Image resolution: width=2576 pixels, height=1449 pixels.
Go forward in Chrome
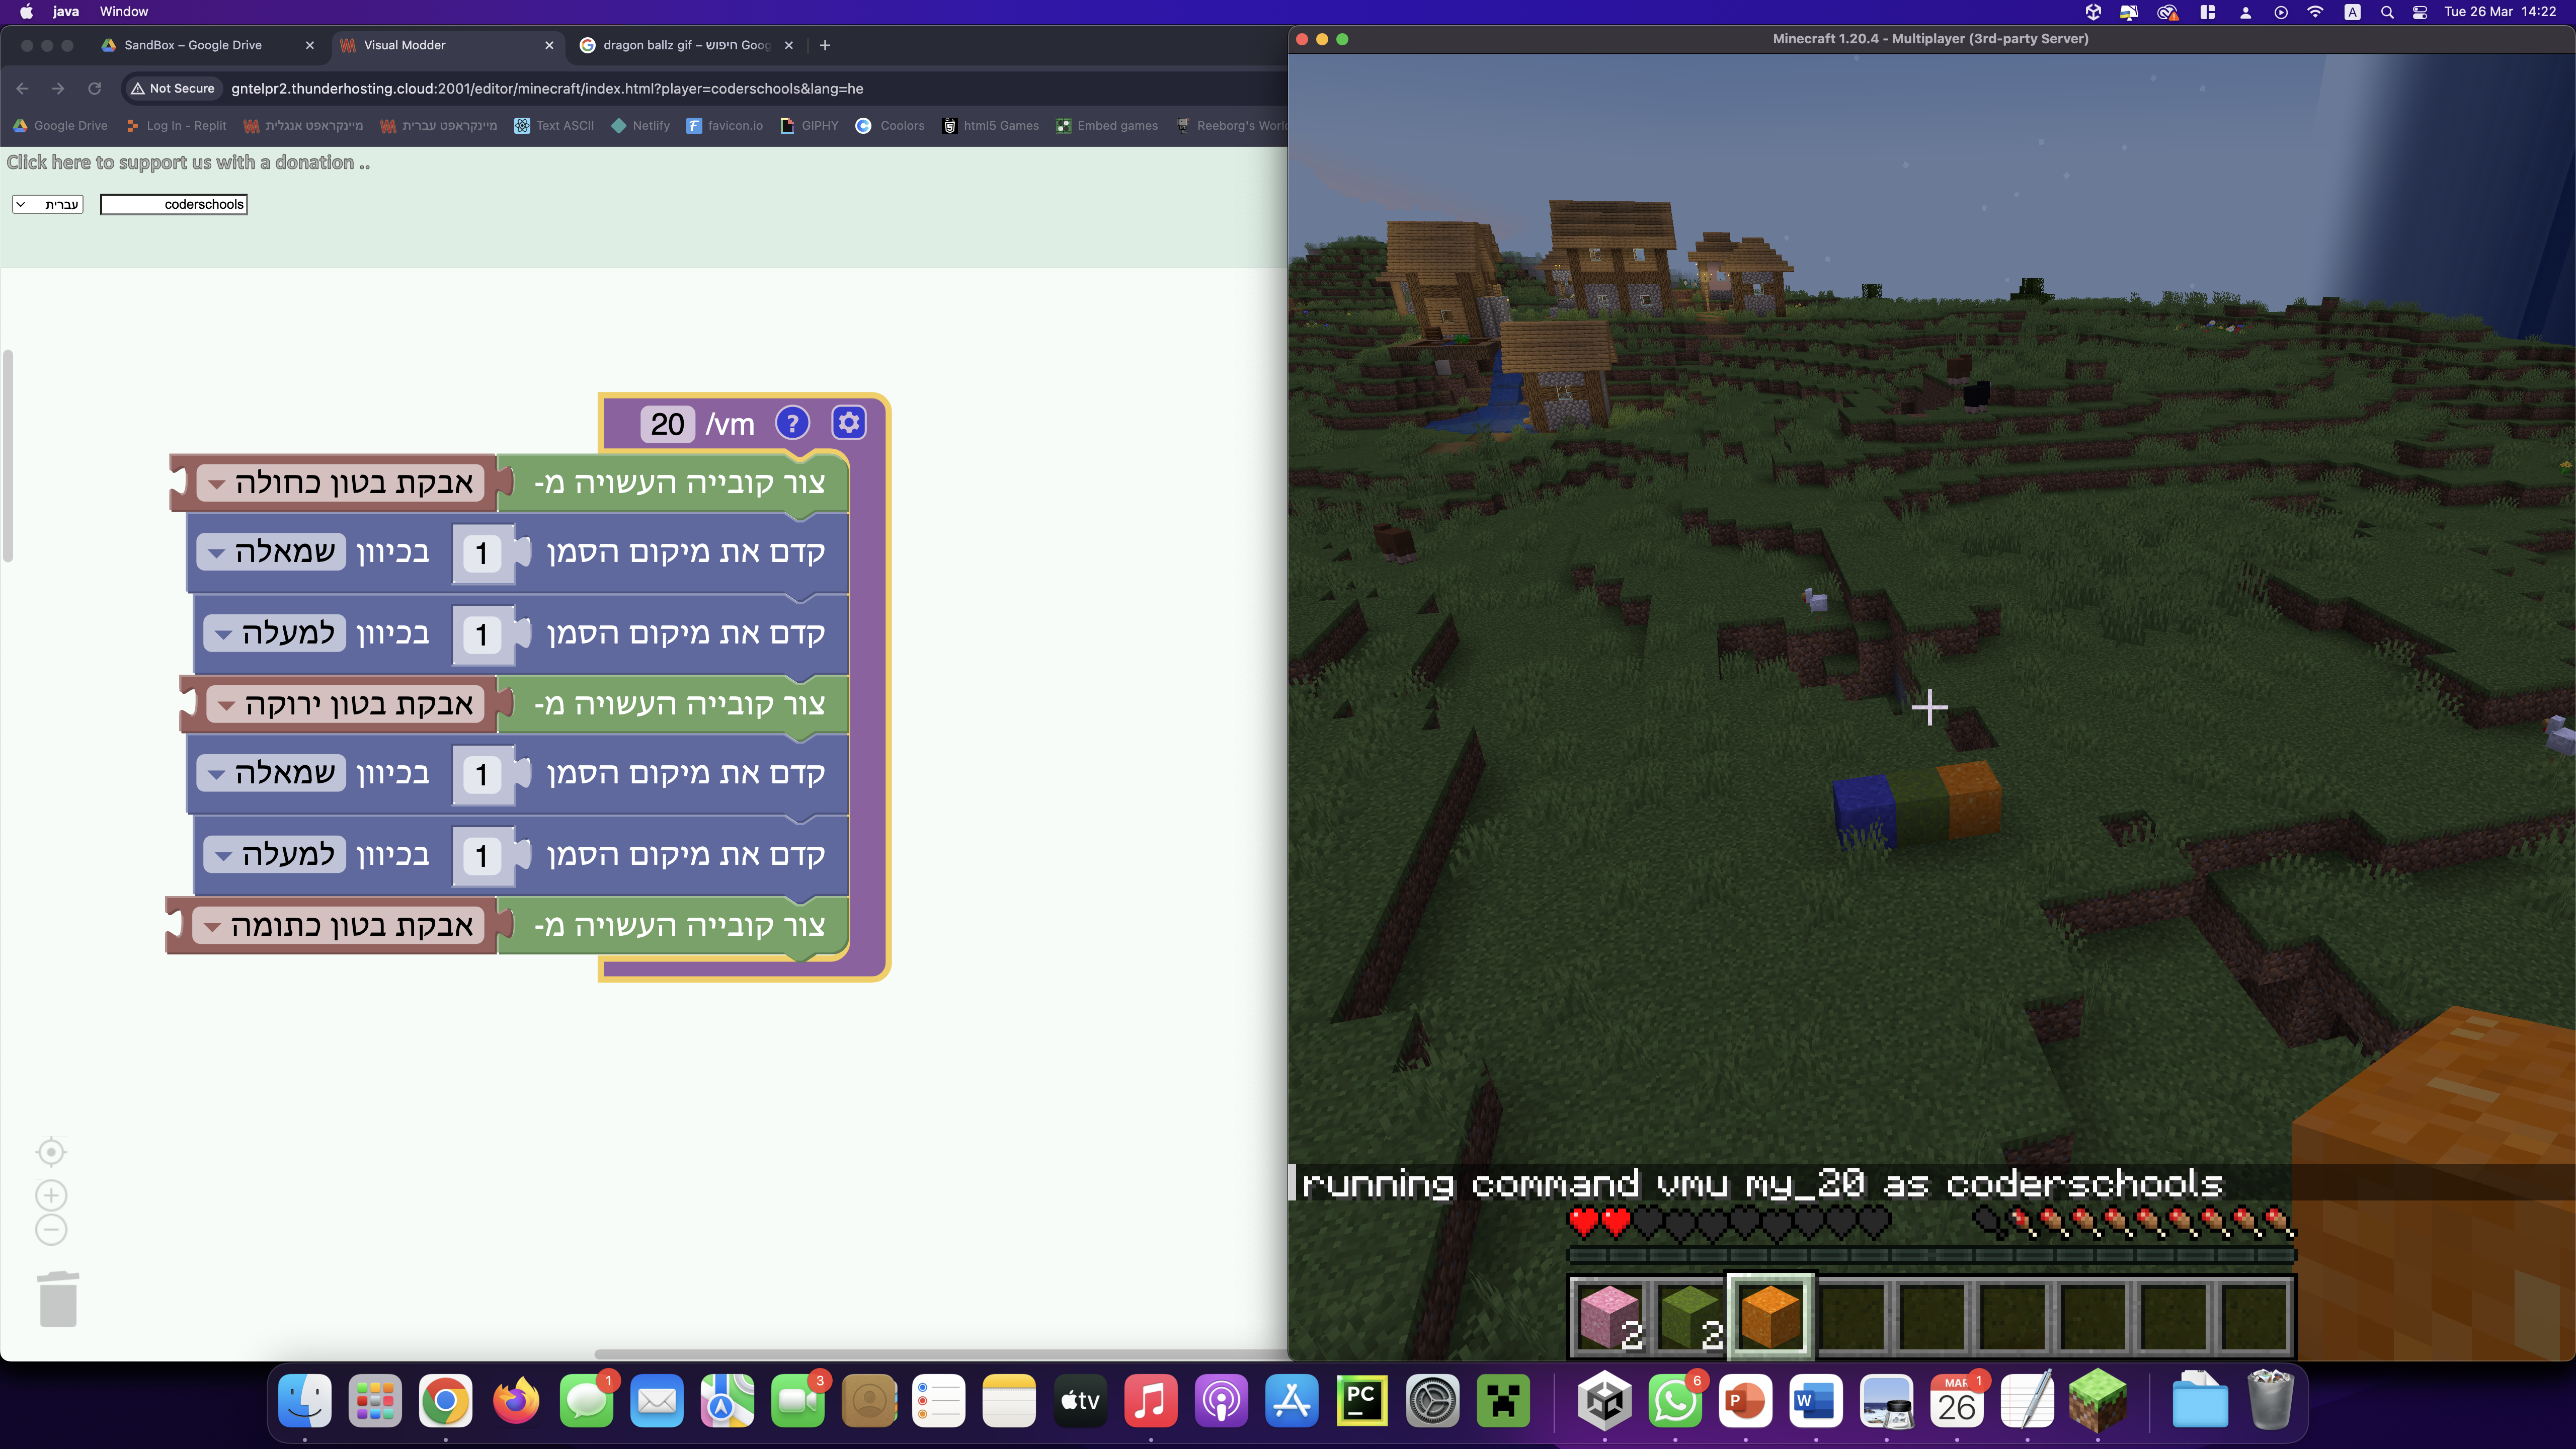click(x=58, y=88)
